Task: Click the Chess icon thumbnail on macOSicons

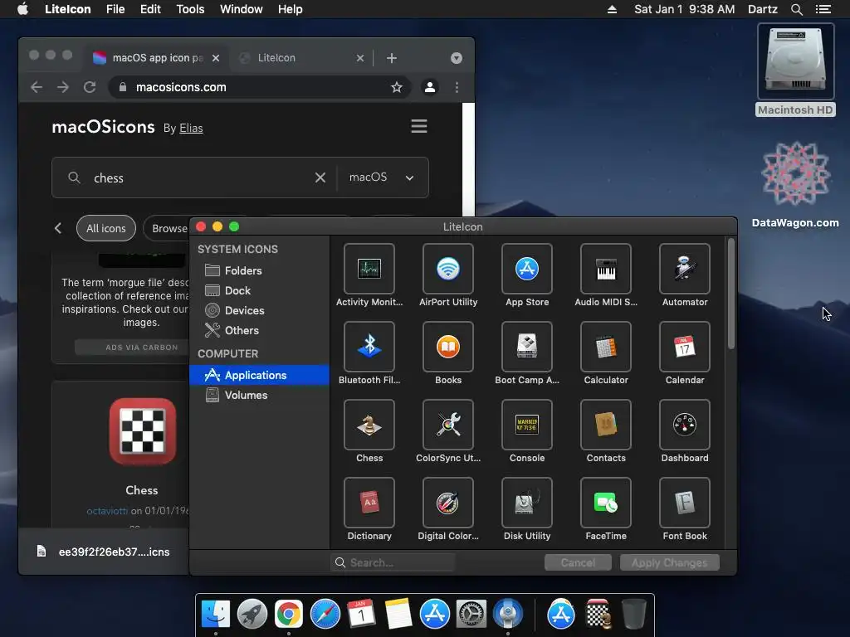Action: 143,431
